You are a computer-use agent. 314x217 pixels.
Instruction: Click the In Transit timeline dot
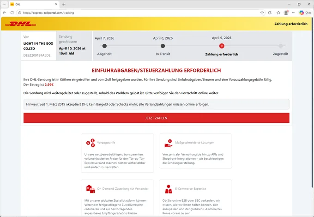coord(163,46)
